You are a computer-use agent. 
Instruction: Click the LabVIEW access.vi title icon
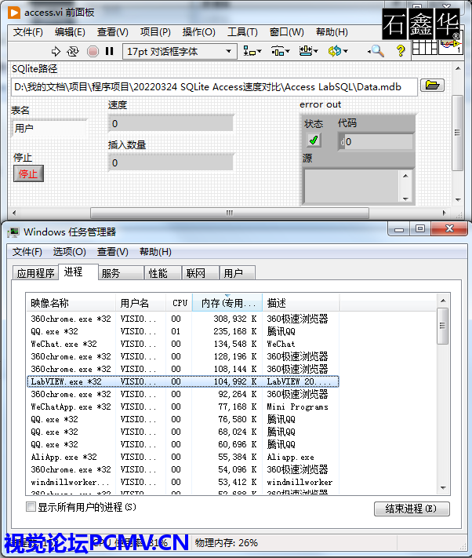pos(15,13)
